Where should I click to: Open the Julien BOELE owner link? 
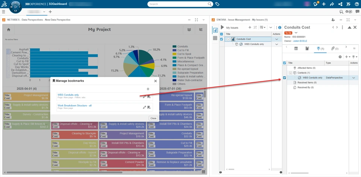[x=300, y=41]
